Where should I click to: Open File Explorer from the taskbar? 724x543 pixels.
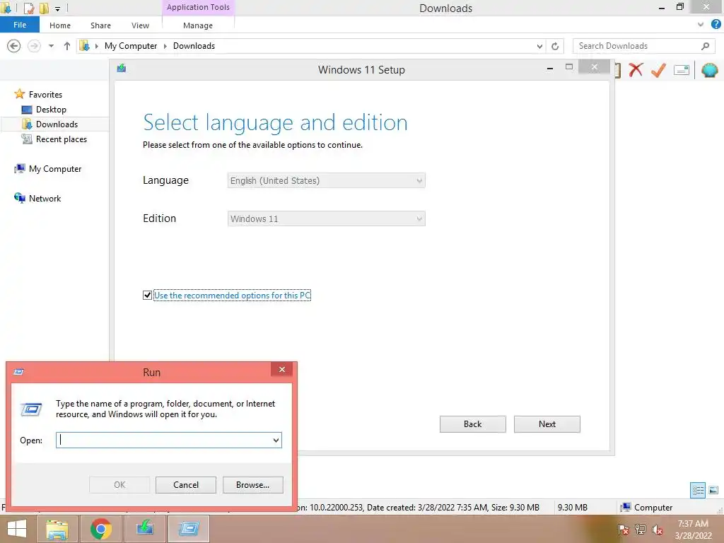coord(57,529)
